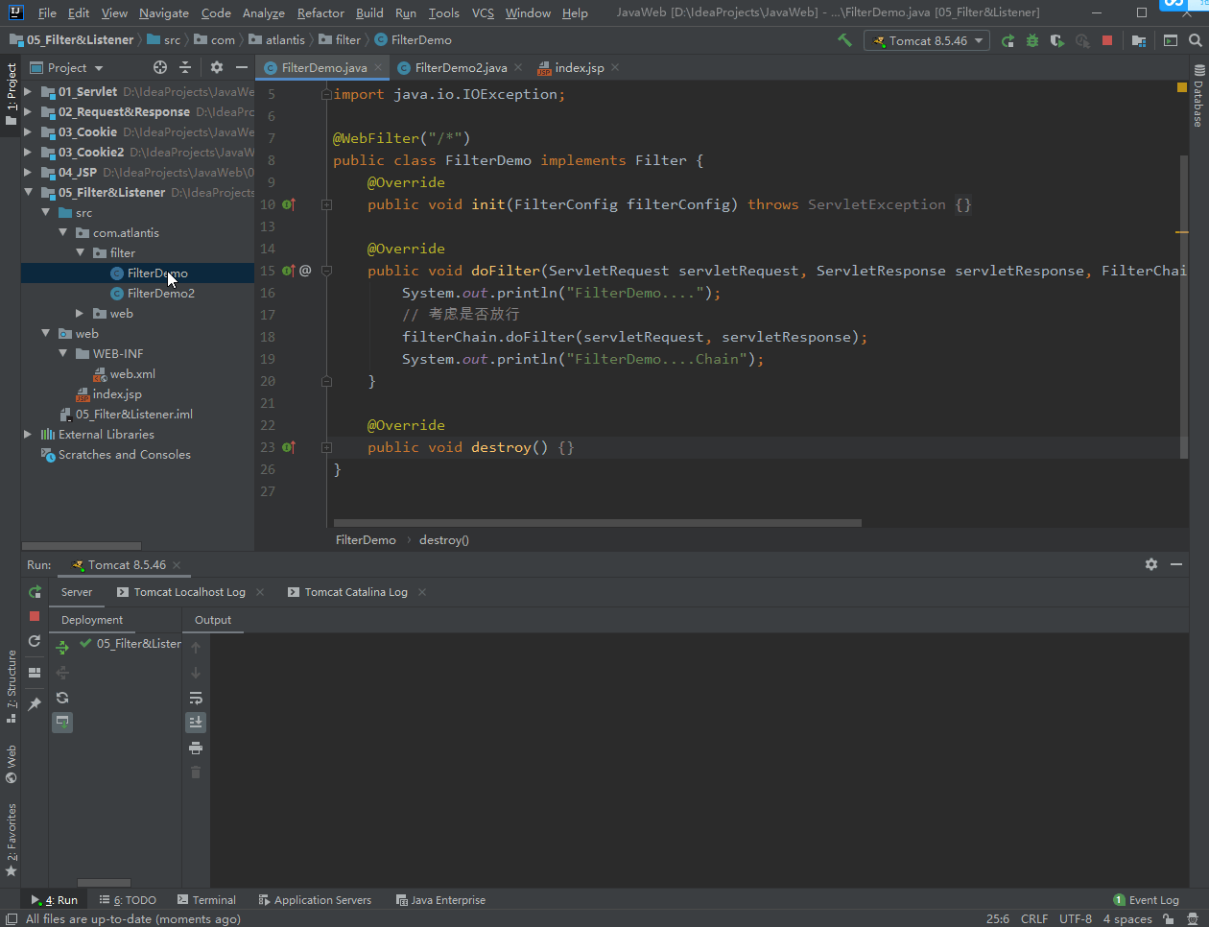This screenshot has width=1209, height=927.
Task: Collapse the WEB-INF folder
Action: click(62, 354)
